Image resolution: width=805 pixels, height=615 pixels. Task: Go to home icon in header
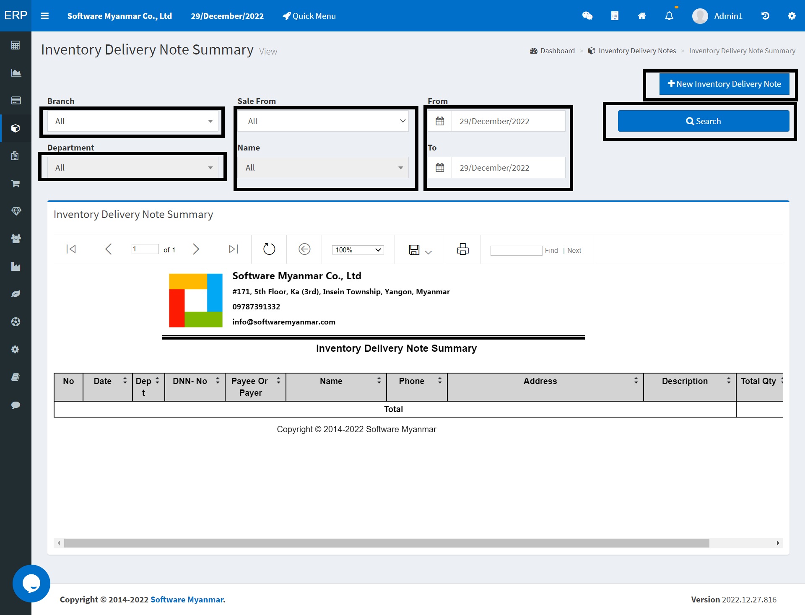(x=642, y=16)
